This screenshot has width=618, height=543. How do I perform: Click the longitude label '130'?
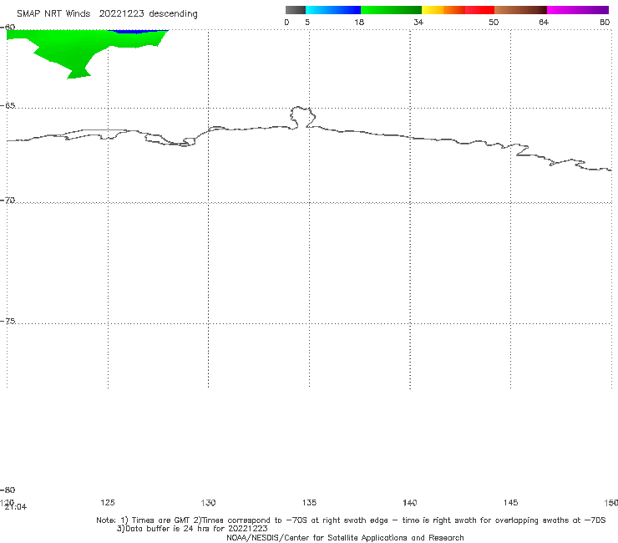(x=208, y=502)
